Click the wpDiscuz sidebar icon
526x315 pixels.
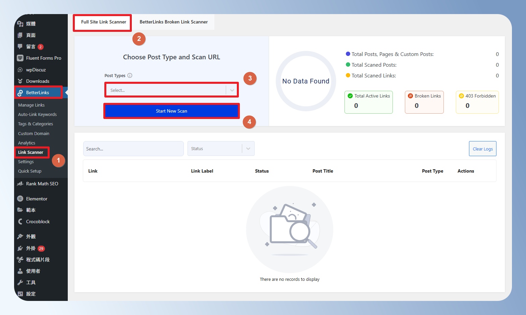click(20, 70)
